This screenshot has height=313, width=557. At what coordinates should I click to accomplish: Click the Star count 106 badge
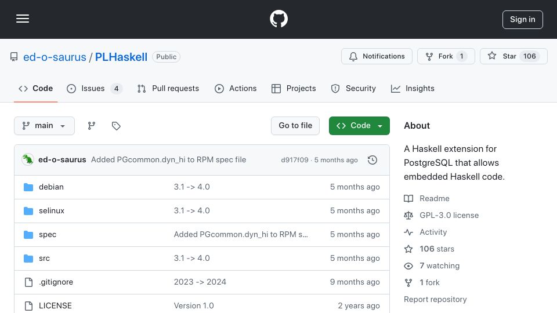529,56
